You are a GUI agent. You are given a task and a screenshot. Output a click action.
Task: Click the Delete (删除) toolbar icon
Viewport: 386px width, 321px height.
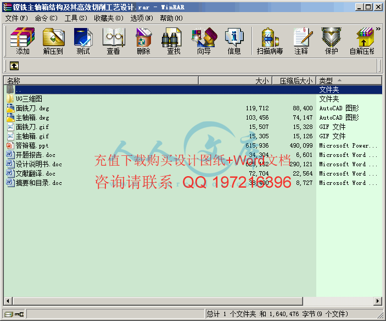[x=143, y=41]
